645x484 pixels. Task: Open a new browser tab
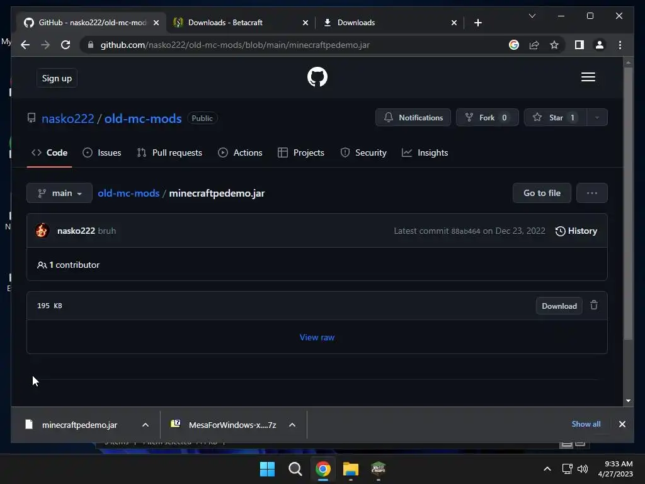pyautogui.click(x=477, y=23)
